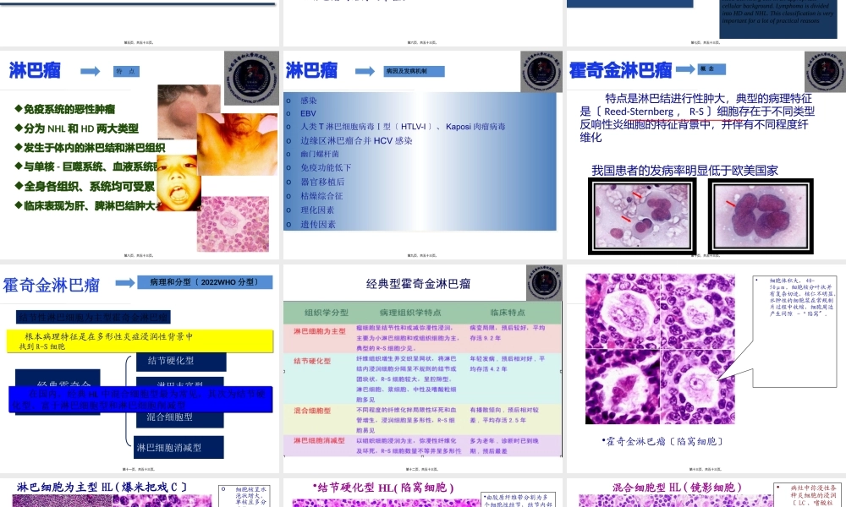Select the 特点 label box
Viewport: 846px width, 507px height.
pyautogui.click(x=126, y=72)
